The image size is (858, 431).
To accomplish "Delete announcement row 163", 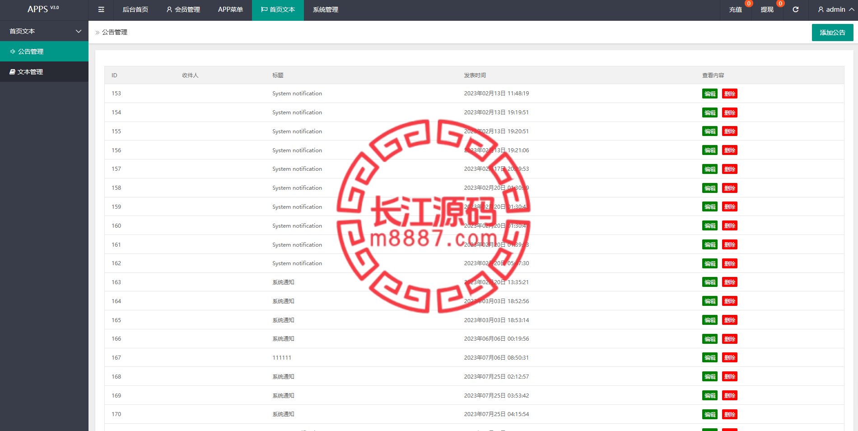I will click(x=730, y=282).
